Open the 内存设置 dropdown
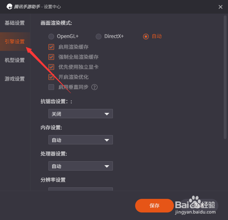The height and width of the screenshot is (220, 228). click(81, 140)
